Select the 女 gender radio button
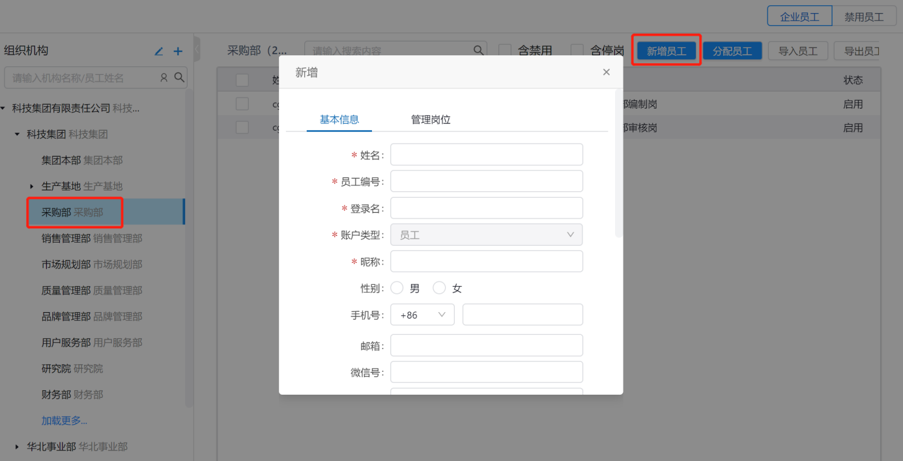 coord(439,288)
